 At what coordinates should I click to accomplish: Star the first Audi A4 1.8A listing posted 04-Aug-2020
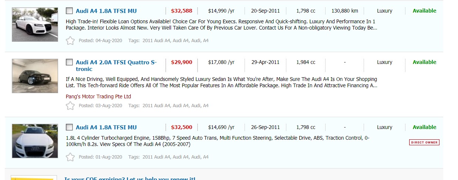(x=70, y=41)
